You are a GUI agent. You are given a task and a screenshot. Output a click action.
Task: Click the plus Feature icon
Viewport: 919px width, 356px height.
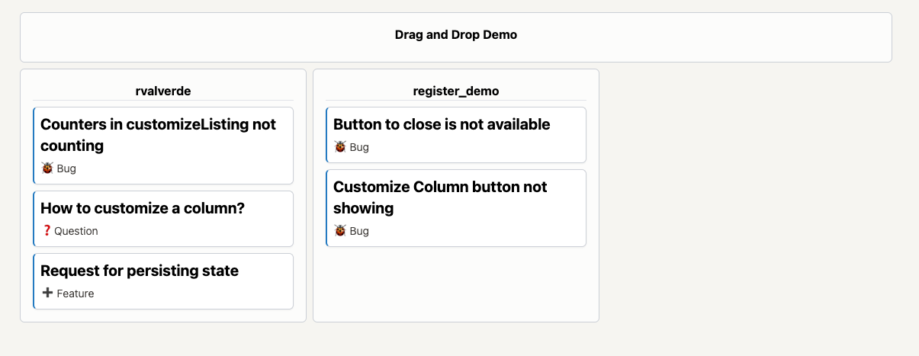coord(47,293)
